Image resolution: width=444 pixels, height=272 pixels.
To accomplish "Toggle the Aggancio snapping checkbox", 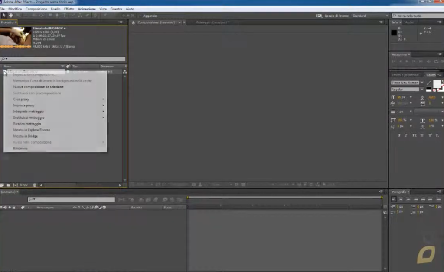I will (140, 16).
